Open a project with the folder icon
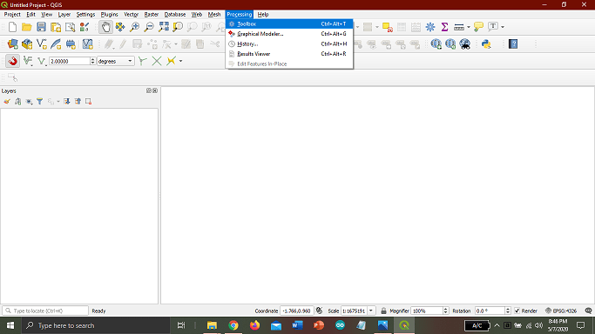This screenshot has width=595, height=334. click(26, 27)
